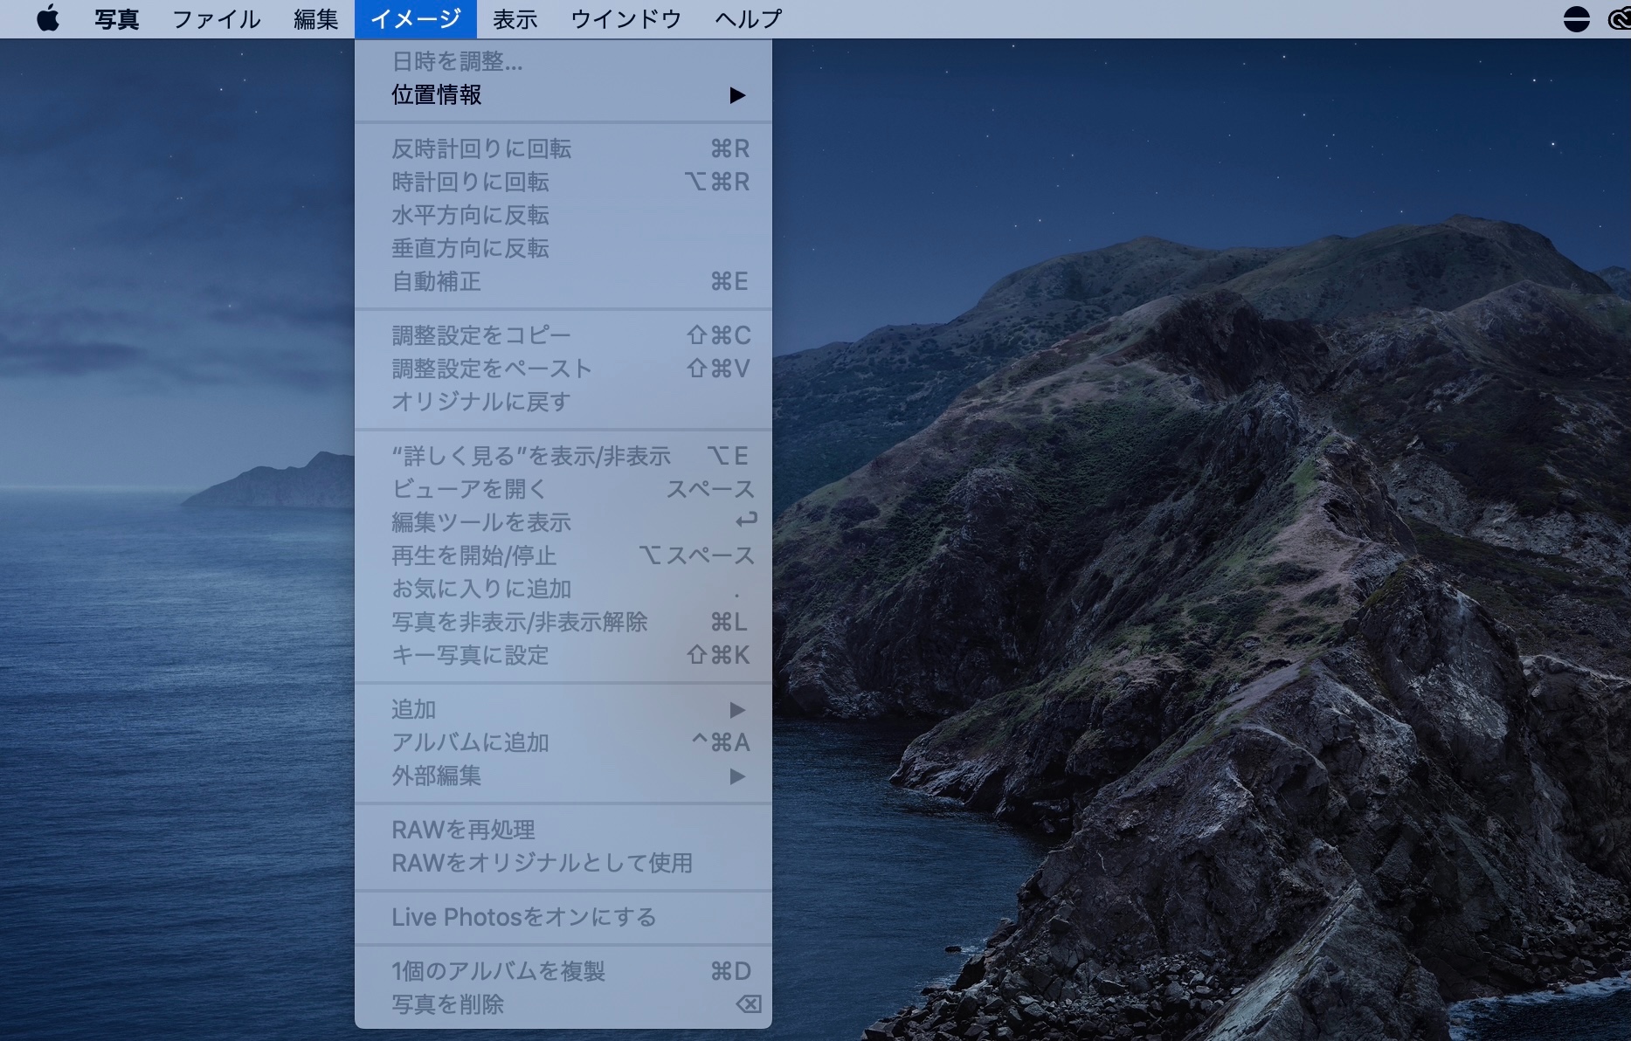
Task: Open the 編集 menu in menu bar
Action: pos(315,18)
